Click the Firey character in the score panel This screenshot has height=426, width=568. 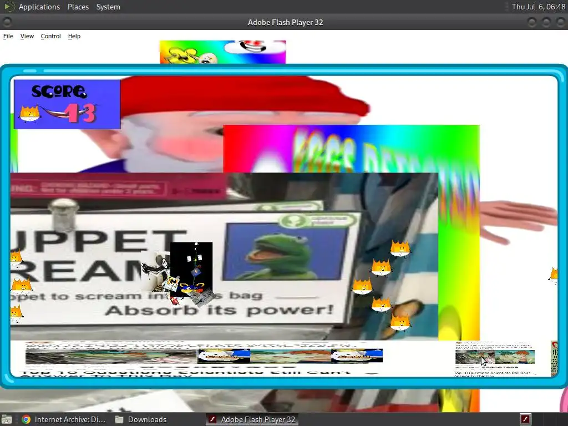29,114
